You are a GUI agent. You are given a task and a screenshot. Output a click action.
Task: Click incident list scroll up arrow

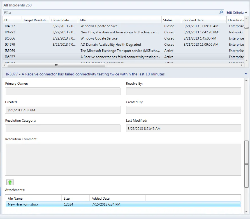click(246, 18)
